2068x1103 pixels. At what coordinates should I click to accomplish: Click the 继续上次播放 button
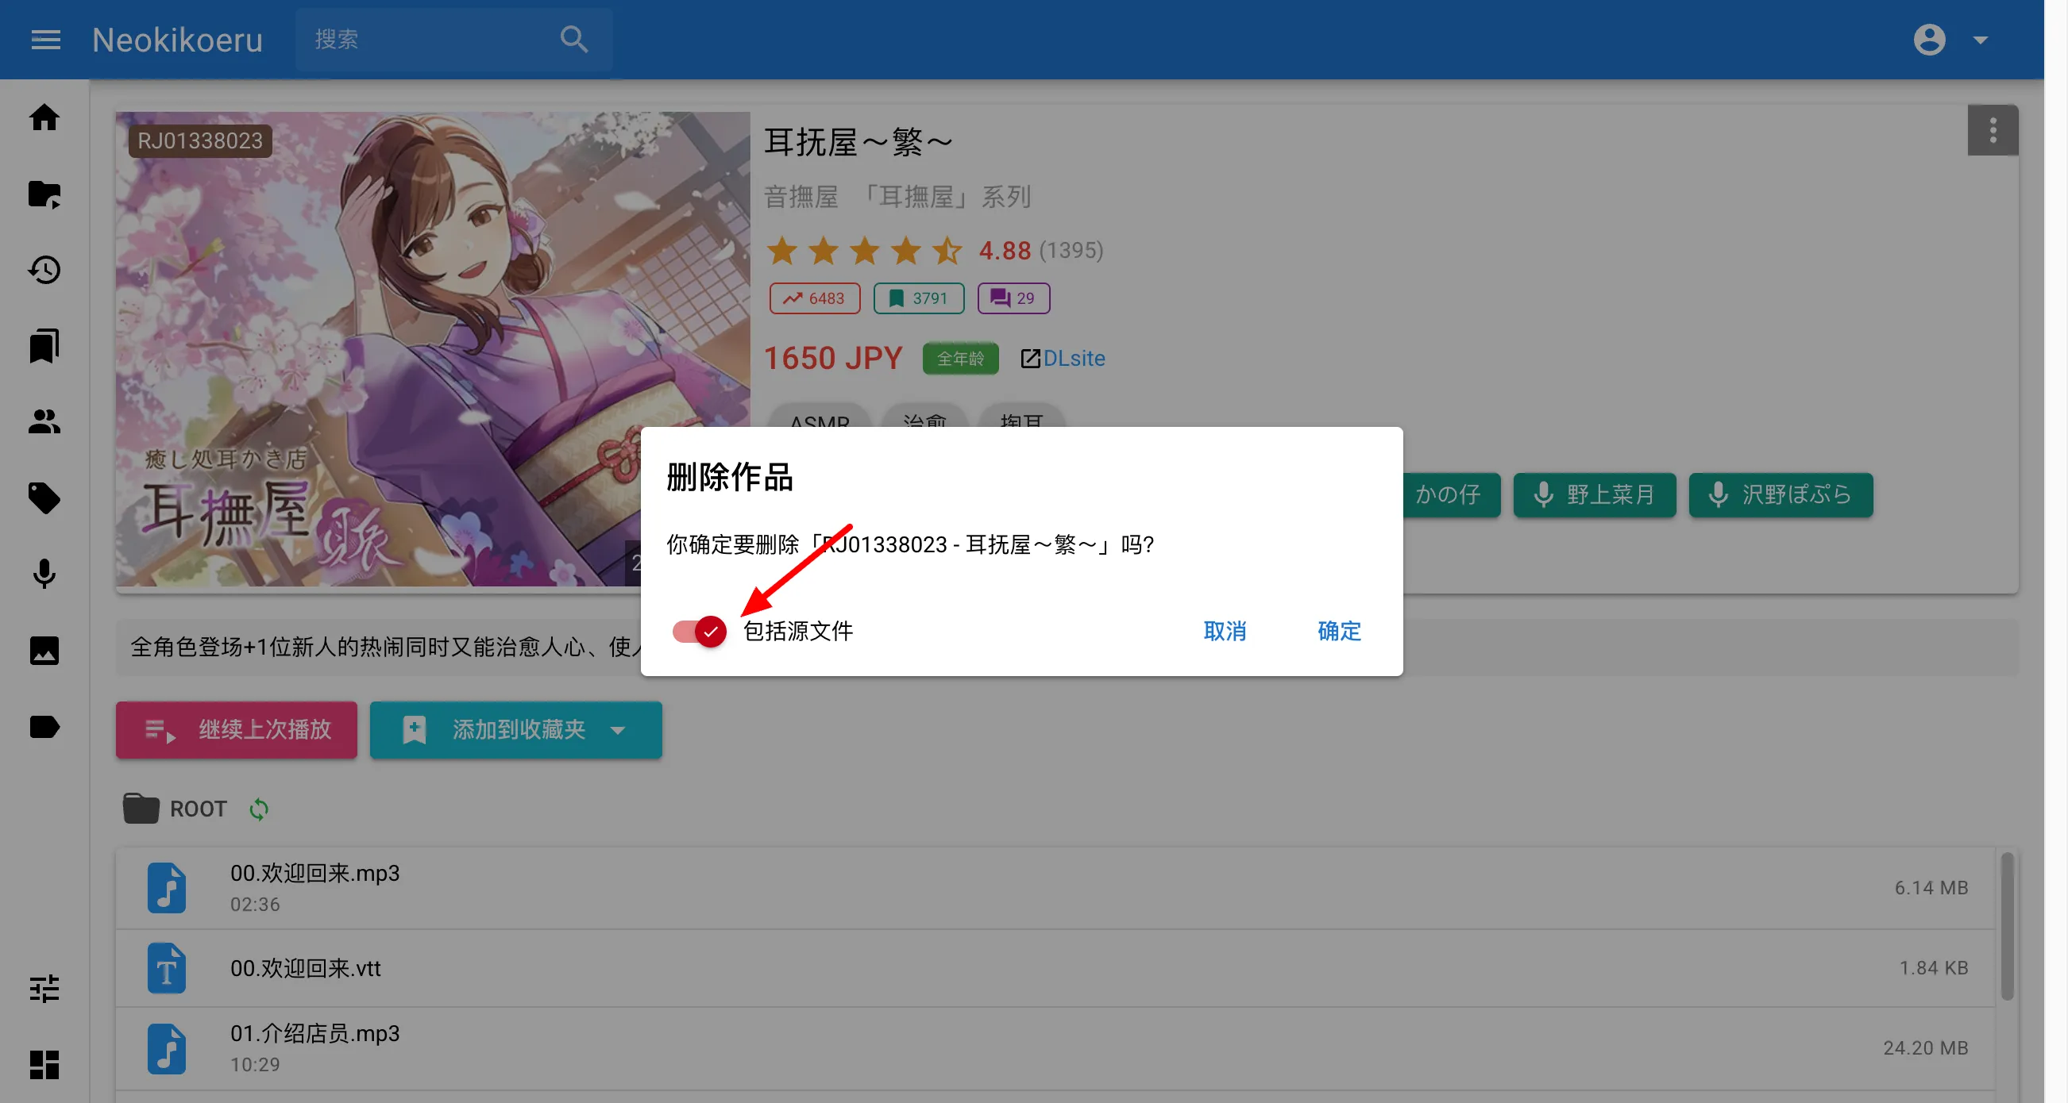236,729
